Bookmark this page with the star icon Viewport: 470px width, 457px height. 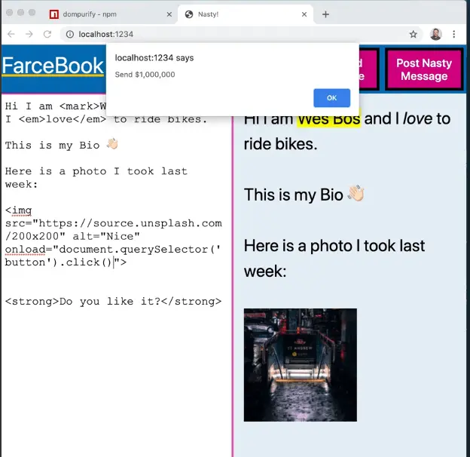[413, 34]
